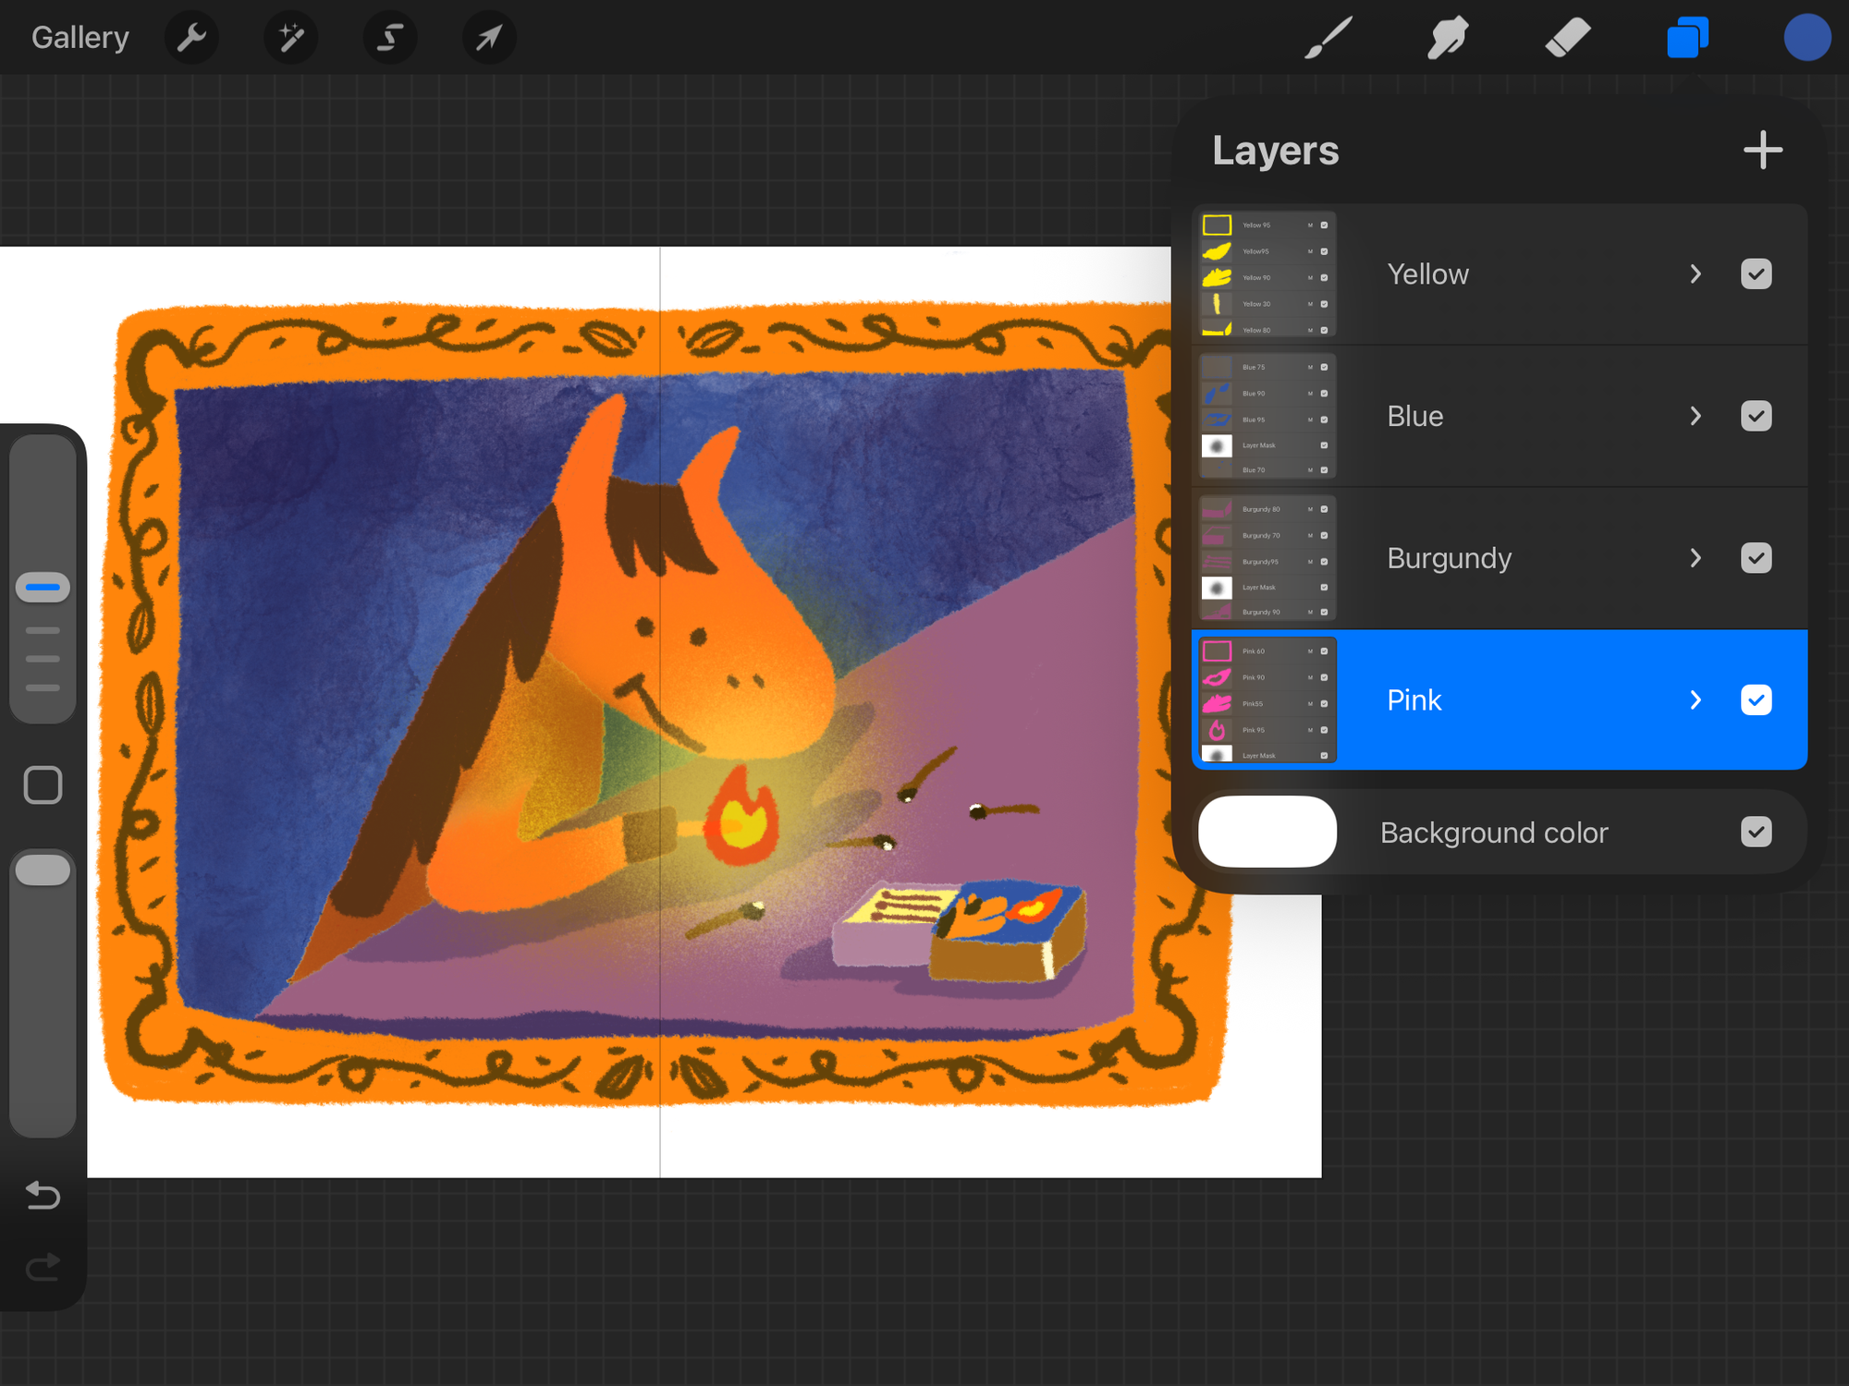Hide the Blue layer group
The height and width of the screenshot is (1386, 1849).
[1756, 416]
